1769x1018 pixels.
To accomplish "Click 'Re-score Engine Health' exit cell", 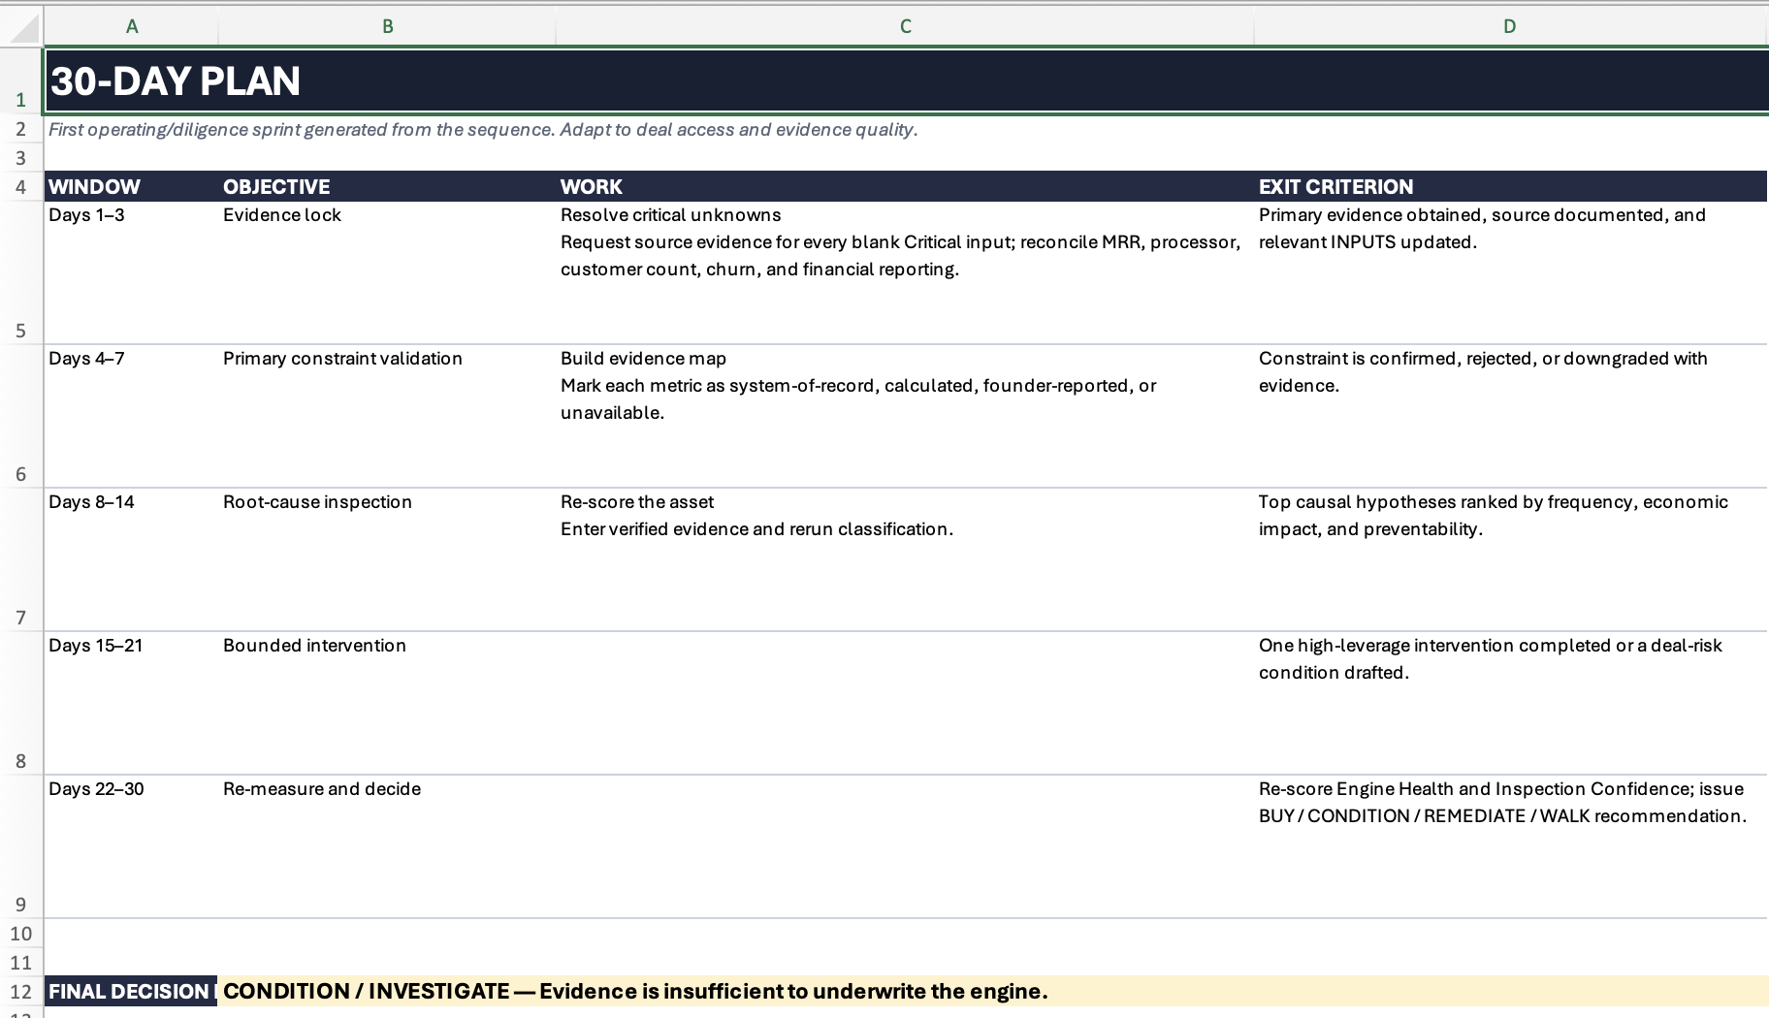I will click(1511, 846).
